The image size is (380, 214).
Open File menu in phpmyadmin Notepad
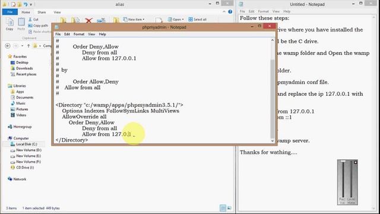58,34
